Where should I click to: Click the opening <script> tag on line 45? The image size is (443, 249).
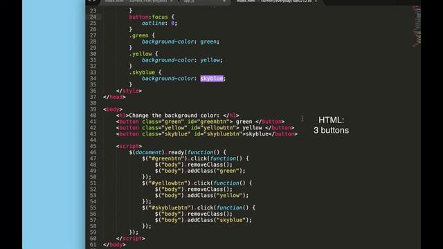(x=129, y=146)
